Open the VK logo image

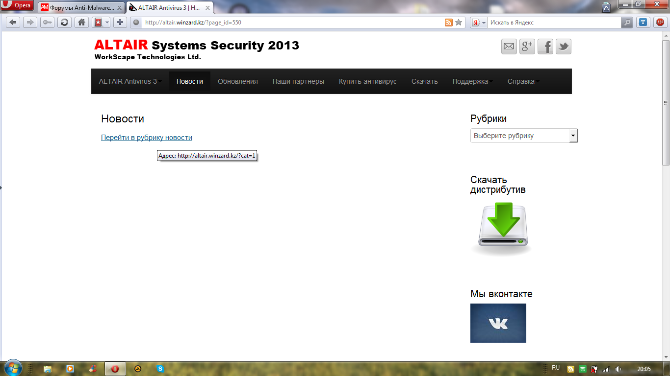pyautogui.click(x=498, y=323)
